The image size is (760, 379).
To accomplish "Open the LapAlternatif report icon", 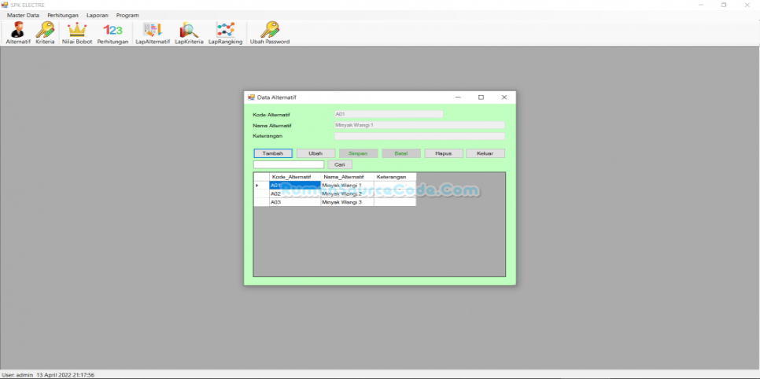I will (153, 33).
